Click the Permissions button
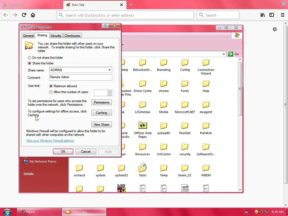 (x=102, y=102)
